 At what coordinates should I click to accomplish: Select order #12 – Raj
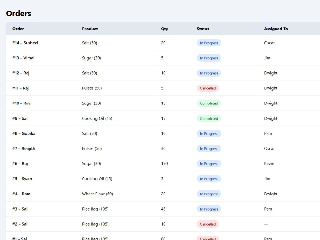tap(21, 73)
